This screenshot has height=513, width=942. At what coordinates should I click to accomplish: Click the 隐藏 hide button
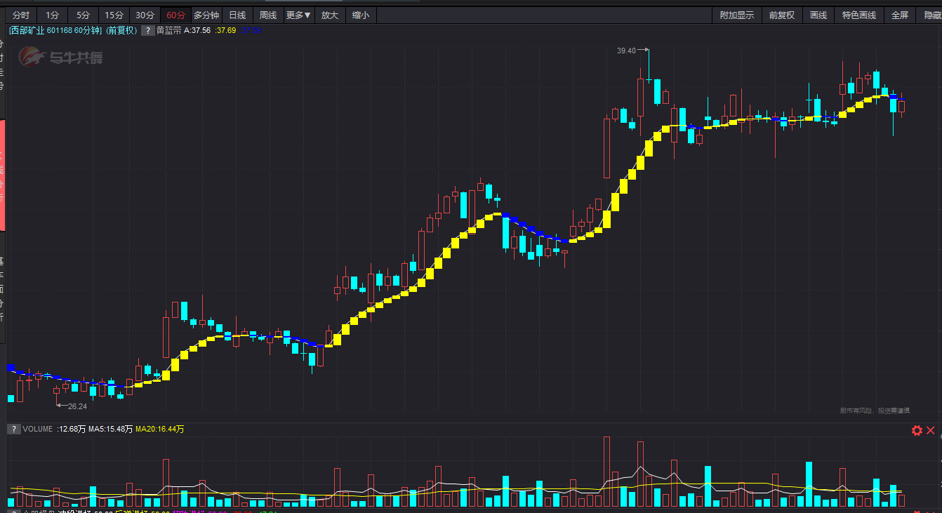(x=931, y=15)
